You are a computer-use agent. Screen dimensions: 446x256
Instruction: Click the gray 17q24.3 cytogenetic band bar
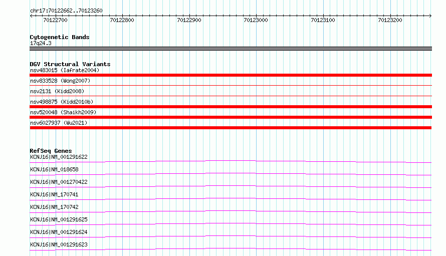pos(231,49)
